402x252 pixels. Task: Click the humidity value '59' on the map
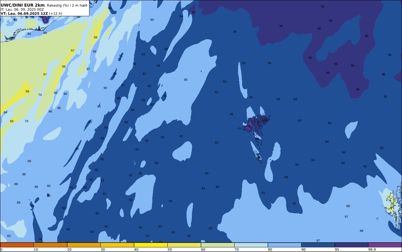[x=12, y=121]
